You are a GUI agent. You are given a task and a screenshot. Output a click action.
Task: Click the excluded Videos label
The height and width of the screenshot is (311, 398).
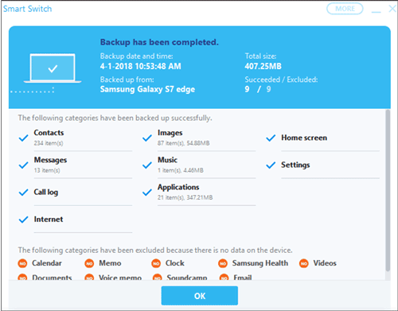pos(325,263)
